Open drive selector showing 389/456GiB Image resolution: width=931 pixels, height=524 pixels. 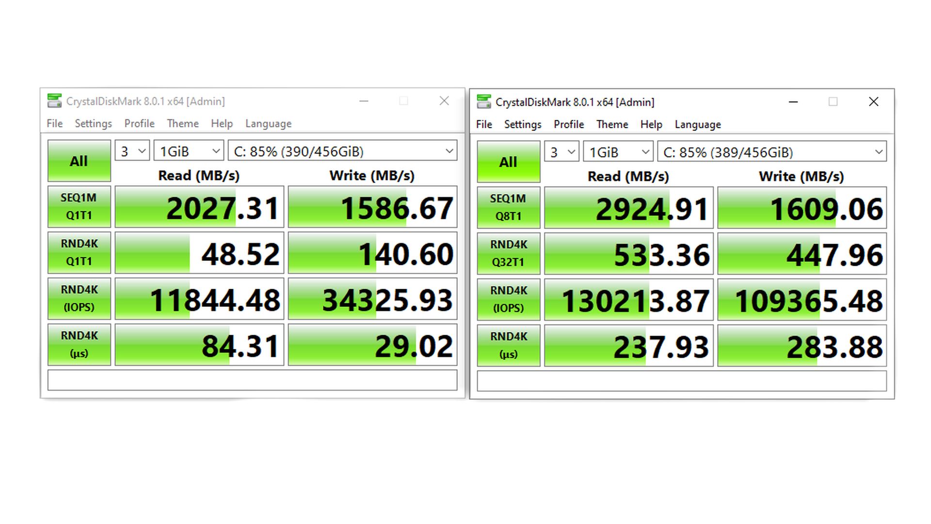tap(772, 152)
